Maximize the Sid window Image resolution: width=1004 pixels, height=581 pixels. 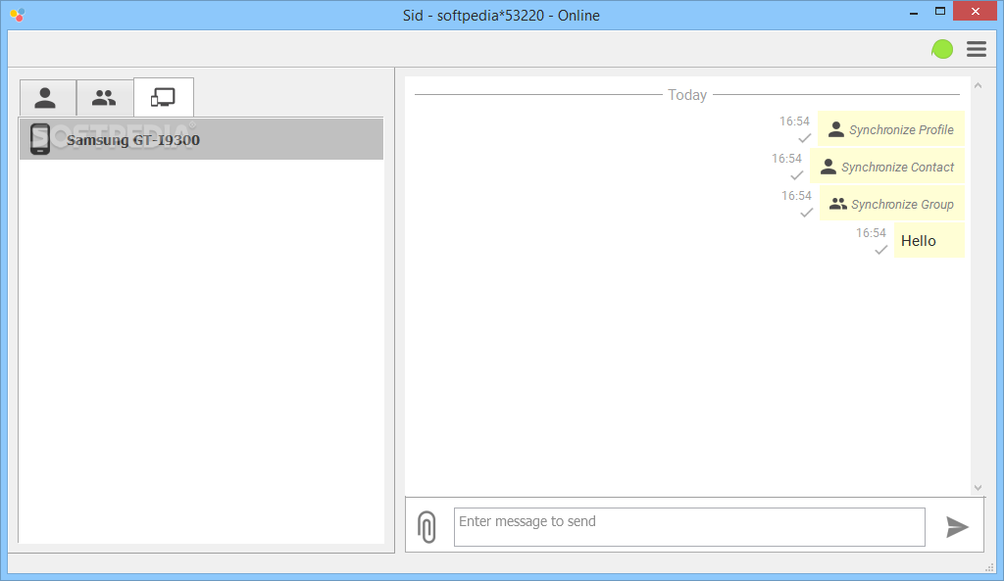(940, 12)
